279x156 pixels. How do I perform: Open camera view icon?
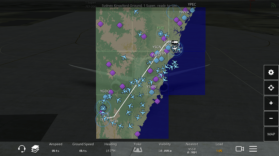[240, 149]
